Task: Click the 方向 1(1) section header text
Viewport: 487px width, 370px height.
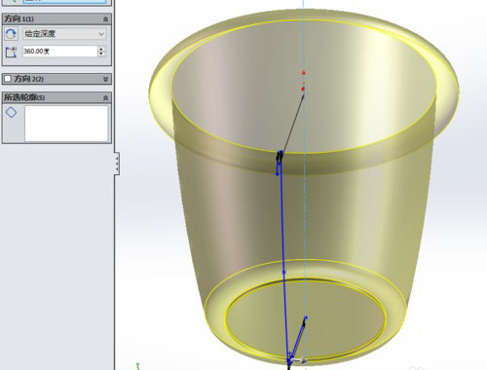Action: point(19,19)
